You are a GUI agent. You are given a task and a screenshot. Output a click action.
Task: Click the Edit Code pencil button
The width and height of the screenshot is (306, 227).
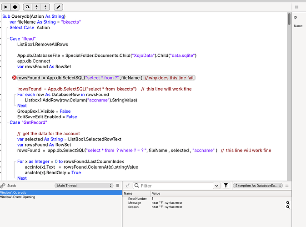58,7
